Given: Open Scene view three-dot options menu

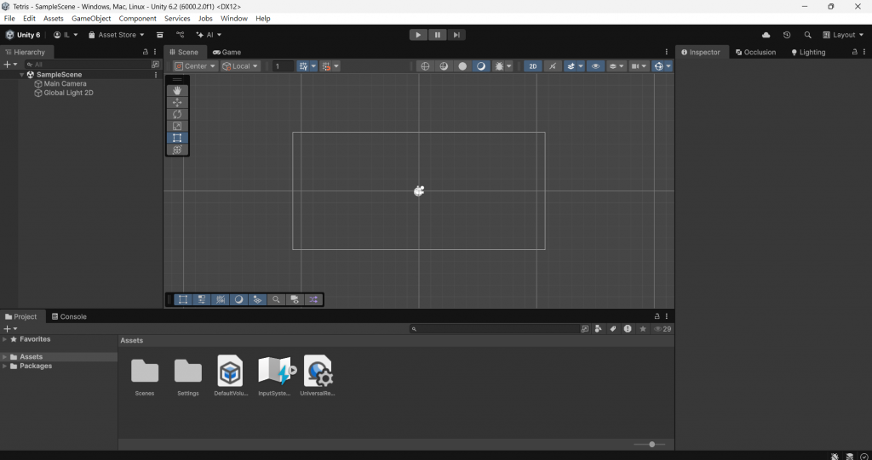Looking at the screenshot, I should click(666, 52).
